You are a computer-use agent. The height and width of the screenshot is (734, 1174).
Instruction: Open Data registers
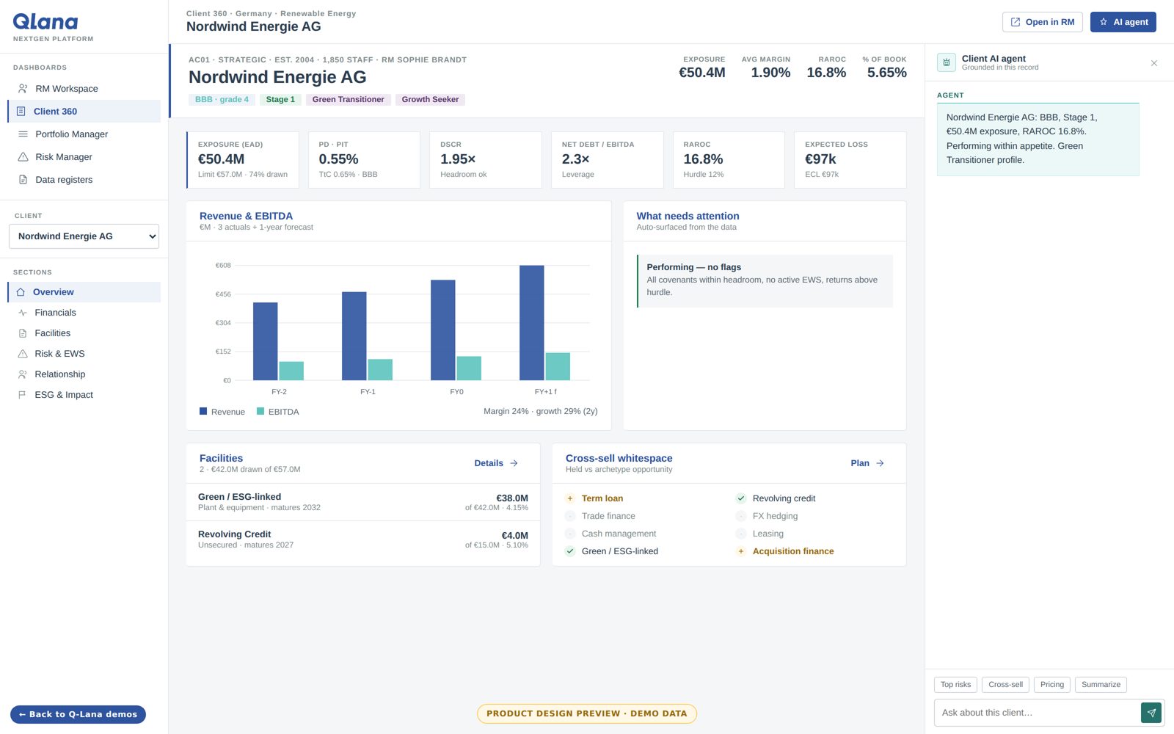pos(84,180)
